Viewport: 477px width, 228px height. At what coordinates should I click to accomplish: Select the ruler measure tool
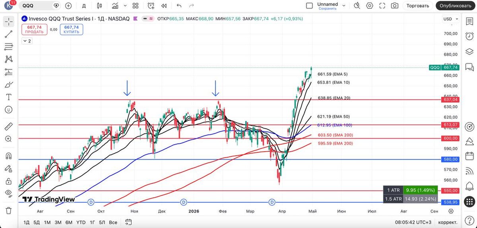pyautogui.click(x=8, y=126)
